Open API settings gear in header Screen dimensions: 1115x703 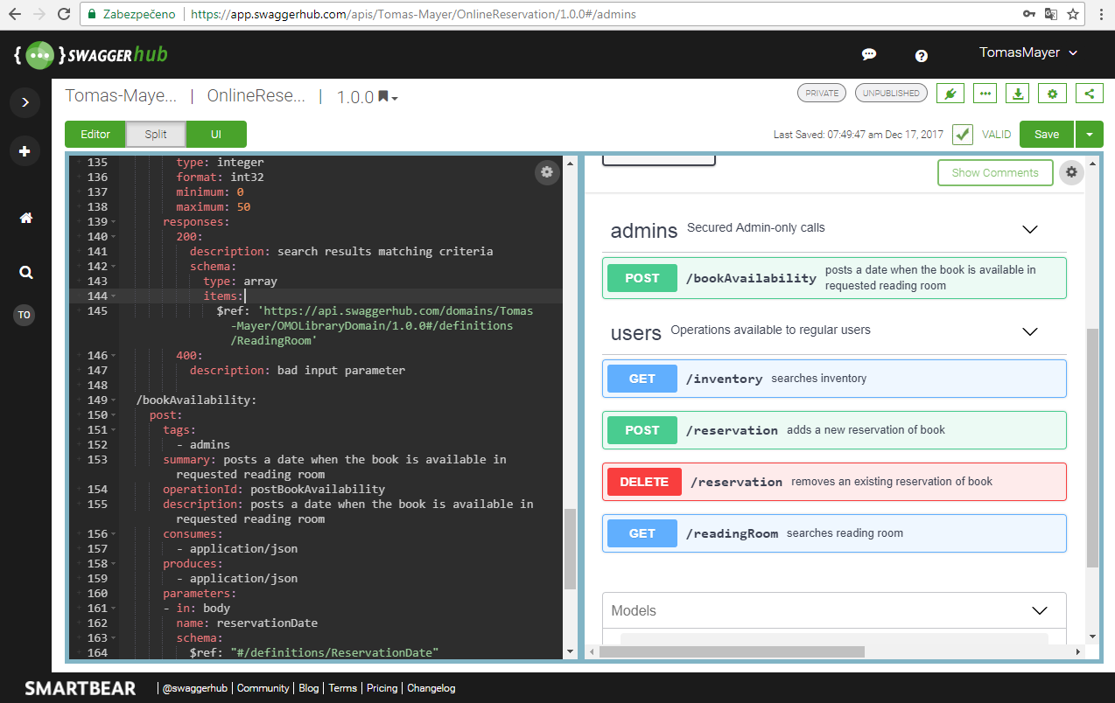(x=1052, y=94)
